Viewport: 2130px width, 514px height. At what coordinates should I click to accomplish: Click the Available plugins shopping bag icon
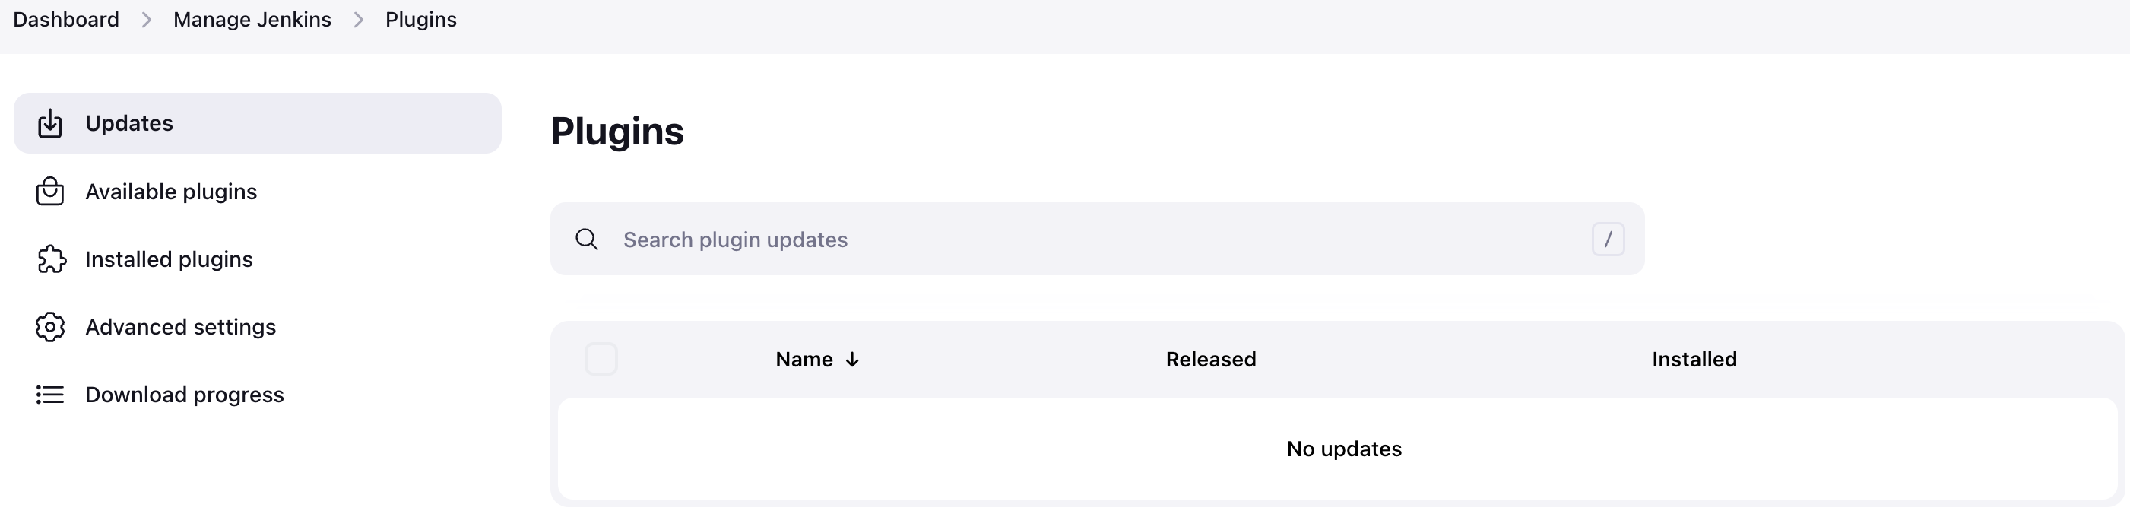tap(50, 191)
